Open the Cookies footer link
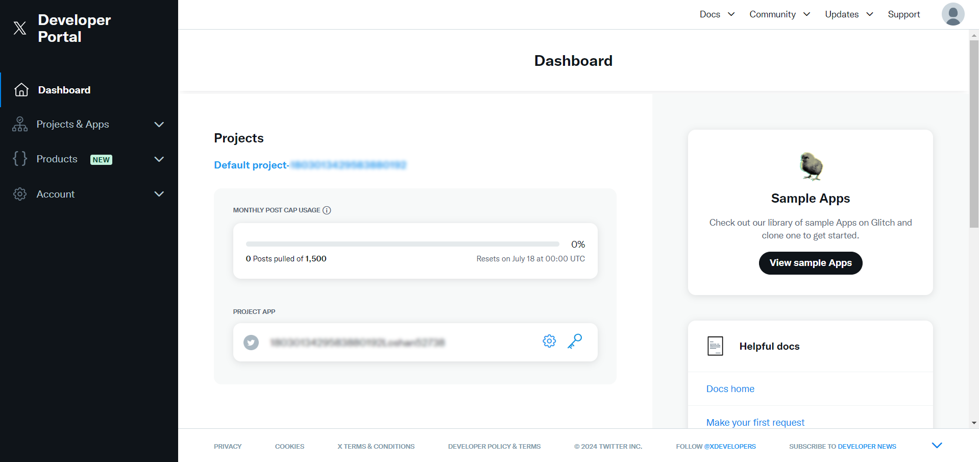979x462 pixels. coord(289,446)
